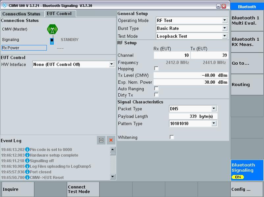Click the Connect Test Mode button
264x197 pixels.
coord(83,189)
